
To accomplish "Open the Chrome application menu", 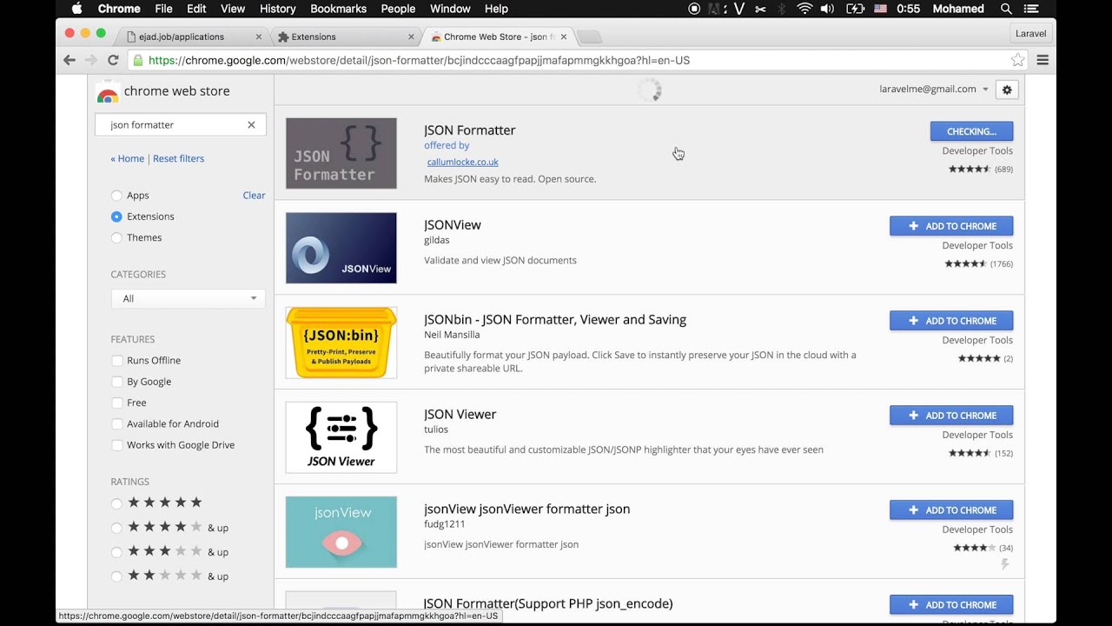I will pyautogui.click(x=119, y=9).
